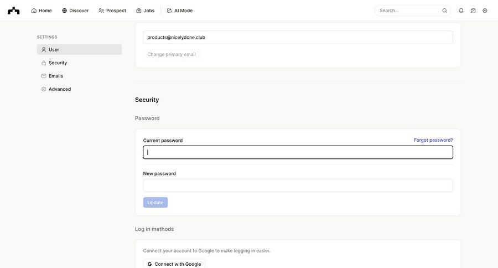Image resolution: width=498 pixels, height=268 pixels.
Task: Switch to AI Mode
Action: [x=180, y=11]
